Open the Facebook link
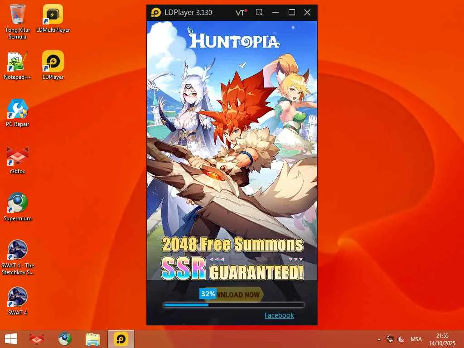This screenshot has width=464, height=348. coord(279,315)
